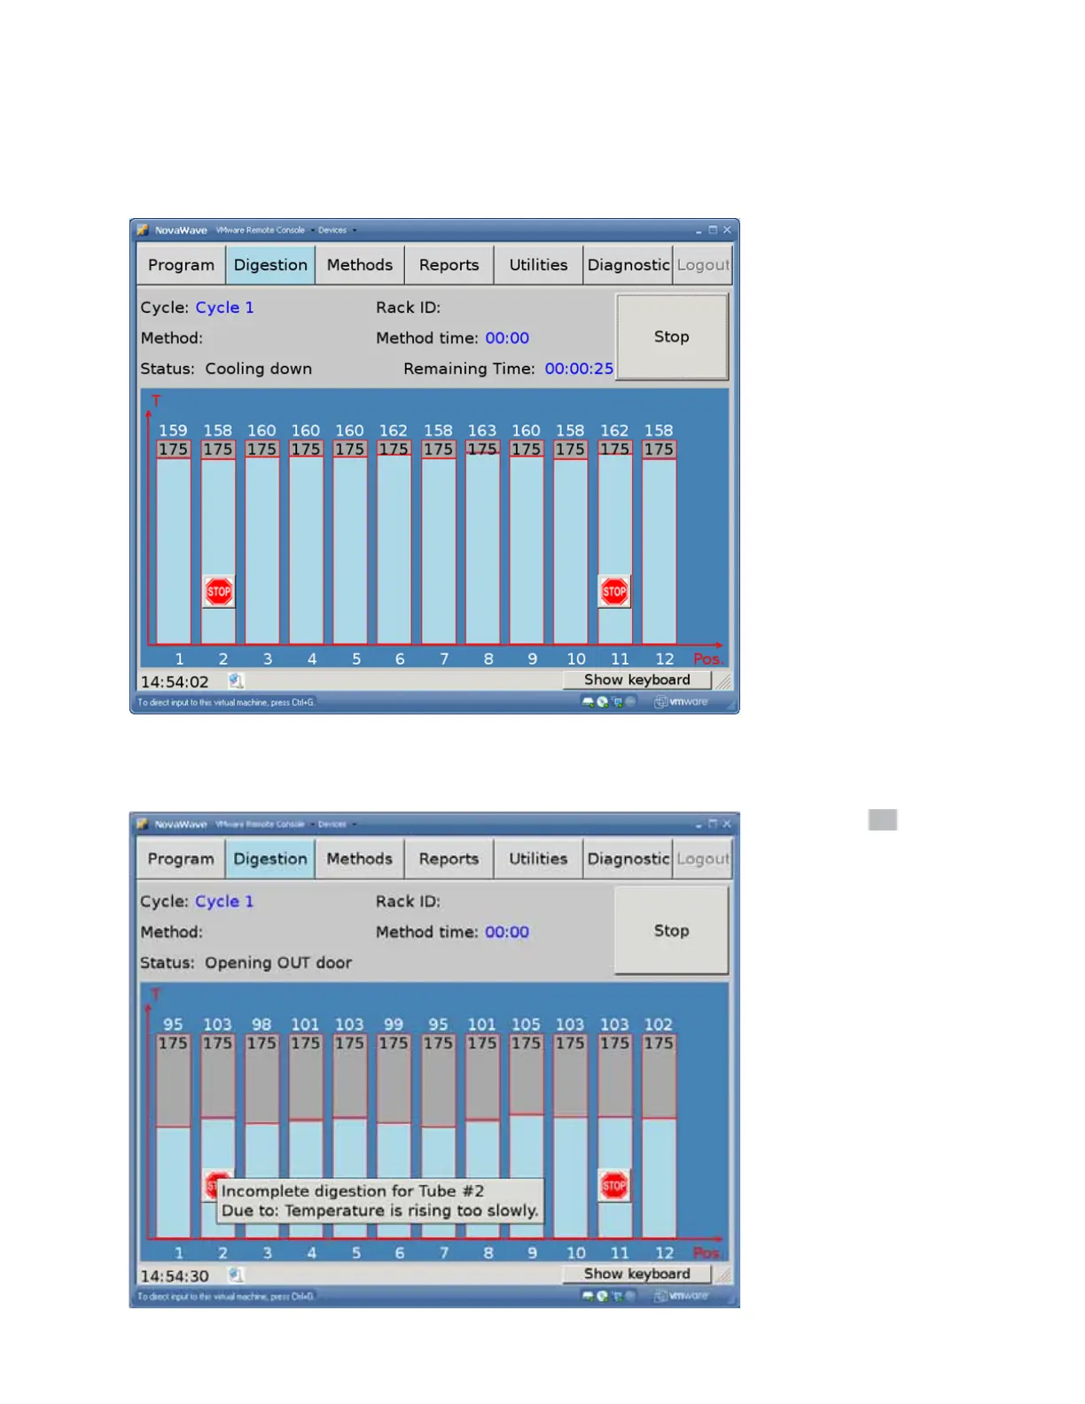Click the tube 12 temperature bar in the Opening OUT door window

(659, 1135)
